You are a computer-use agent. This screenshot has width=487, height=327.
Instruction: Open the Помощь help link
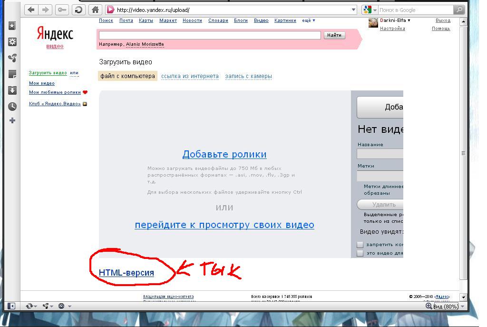pyautogui.click(x=441, y=29)
